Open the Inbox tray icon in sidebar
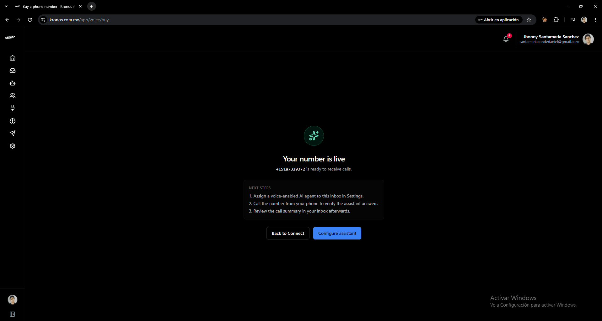602x321 pixels. [x=13, y=71]
